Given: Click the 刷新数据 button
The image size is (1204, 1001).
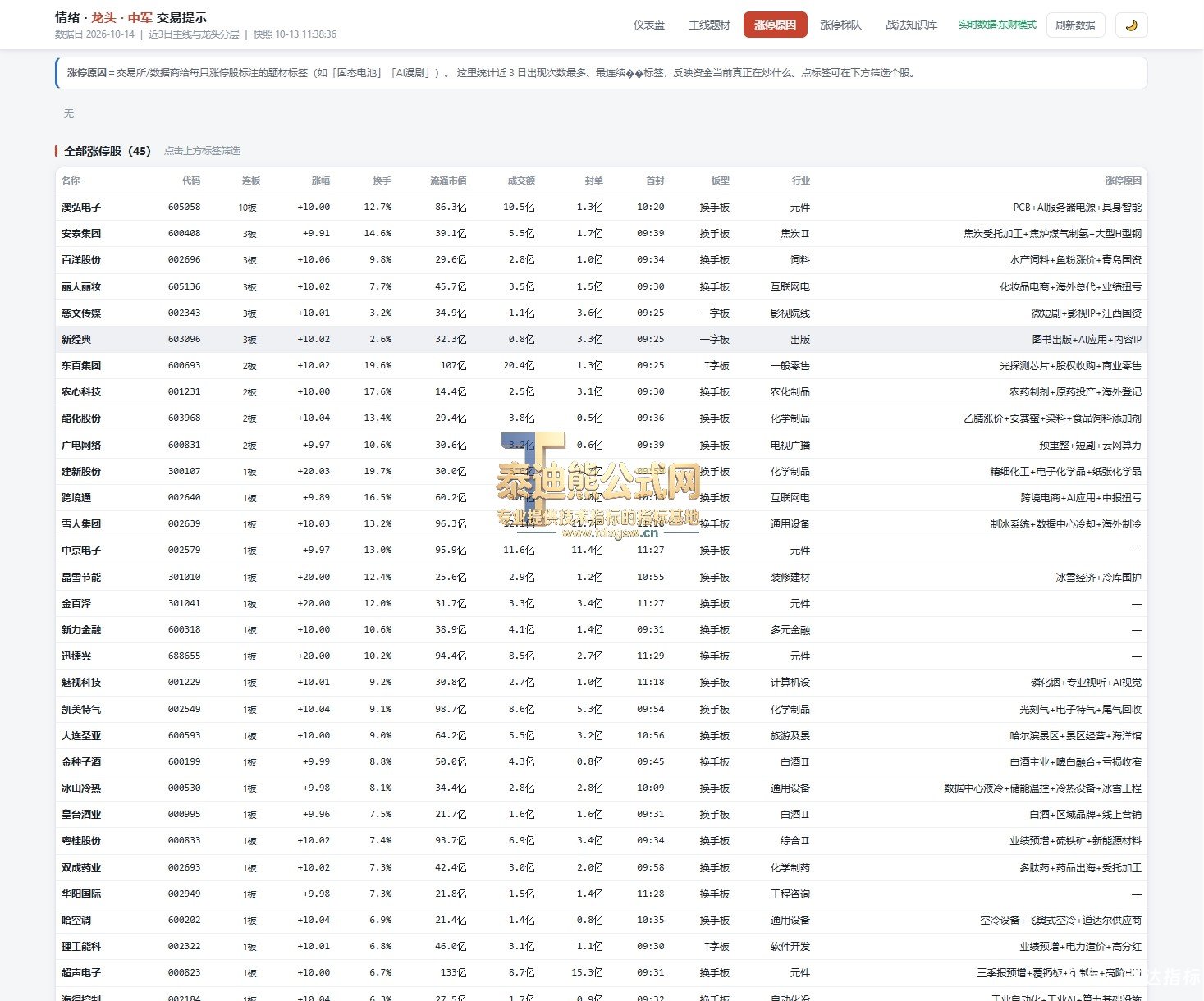Looking at the screenshot, I should coord(1076,25).
